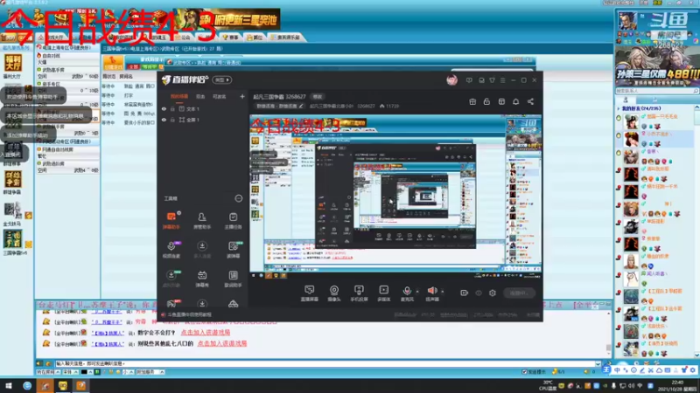
Task: Open the 房管助手 tool
Action: 202,220
